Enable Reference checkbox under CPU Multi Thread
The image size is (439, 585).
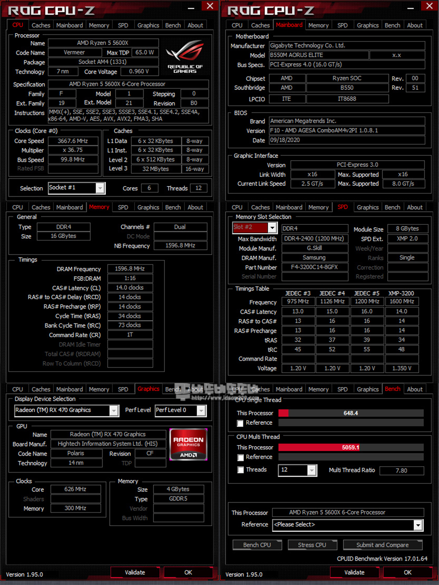coord(240,457)
